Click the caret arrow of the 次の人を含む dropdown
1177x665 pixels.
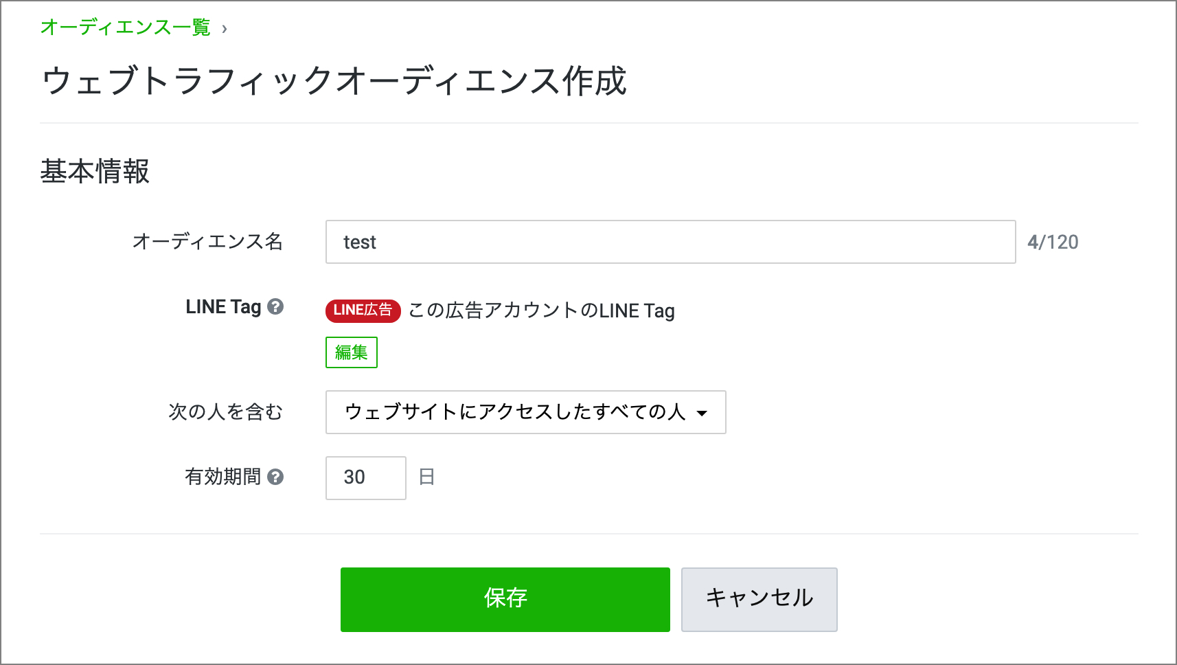coord(702,413)
